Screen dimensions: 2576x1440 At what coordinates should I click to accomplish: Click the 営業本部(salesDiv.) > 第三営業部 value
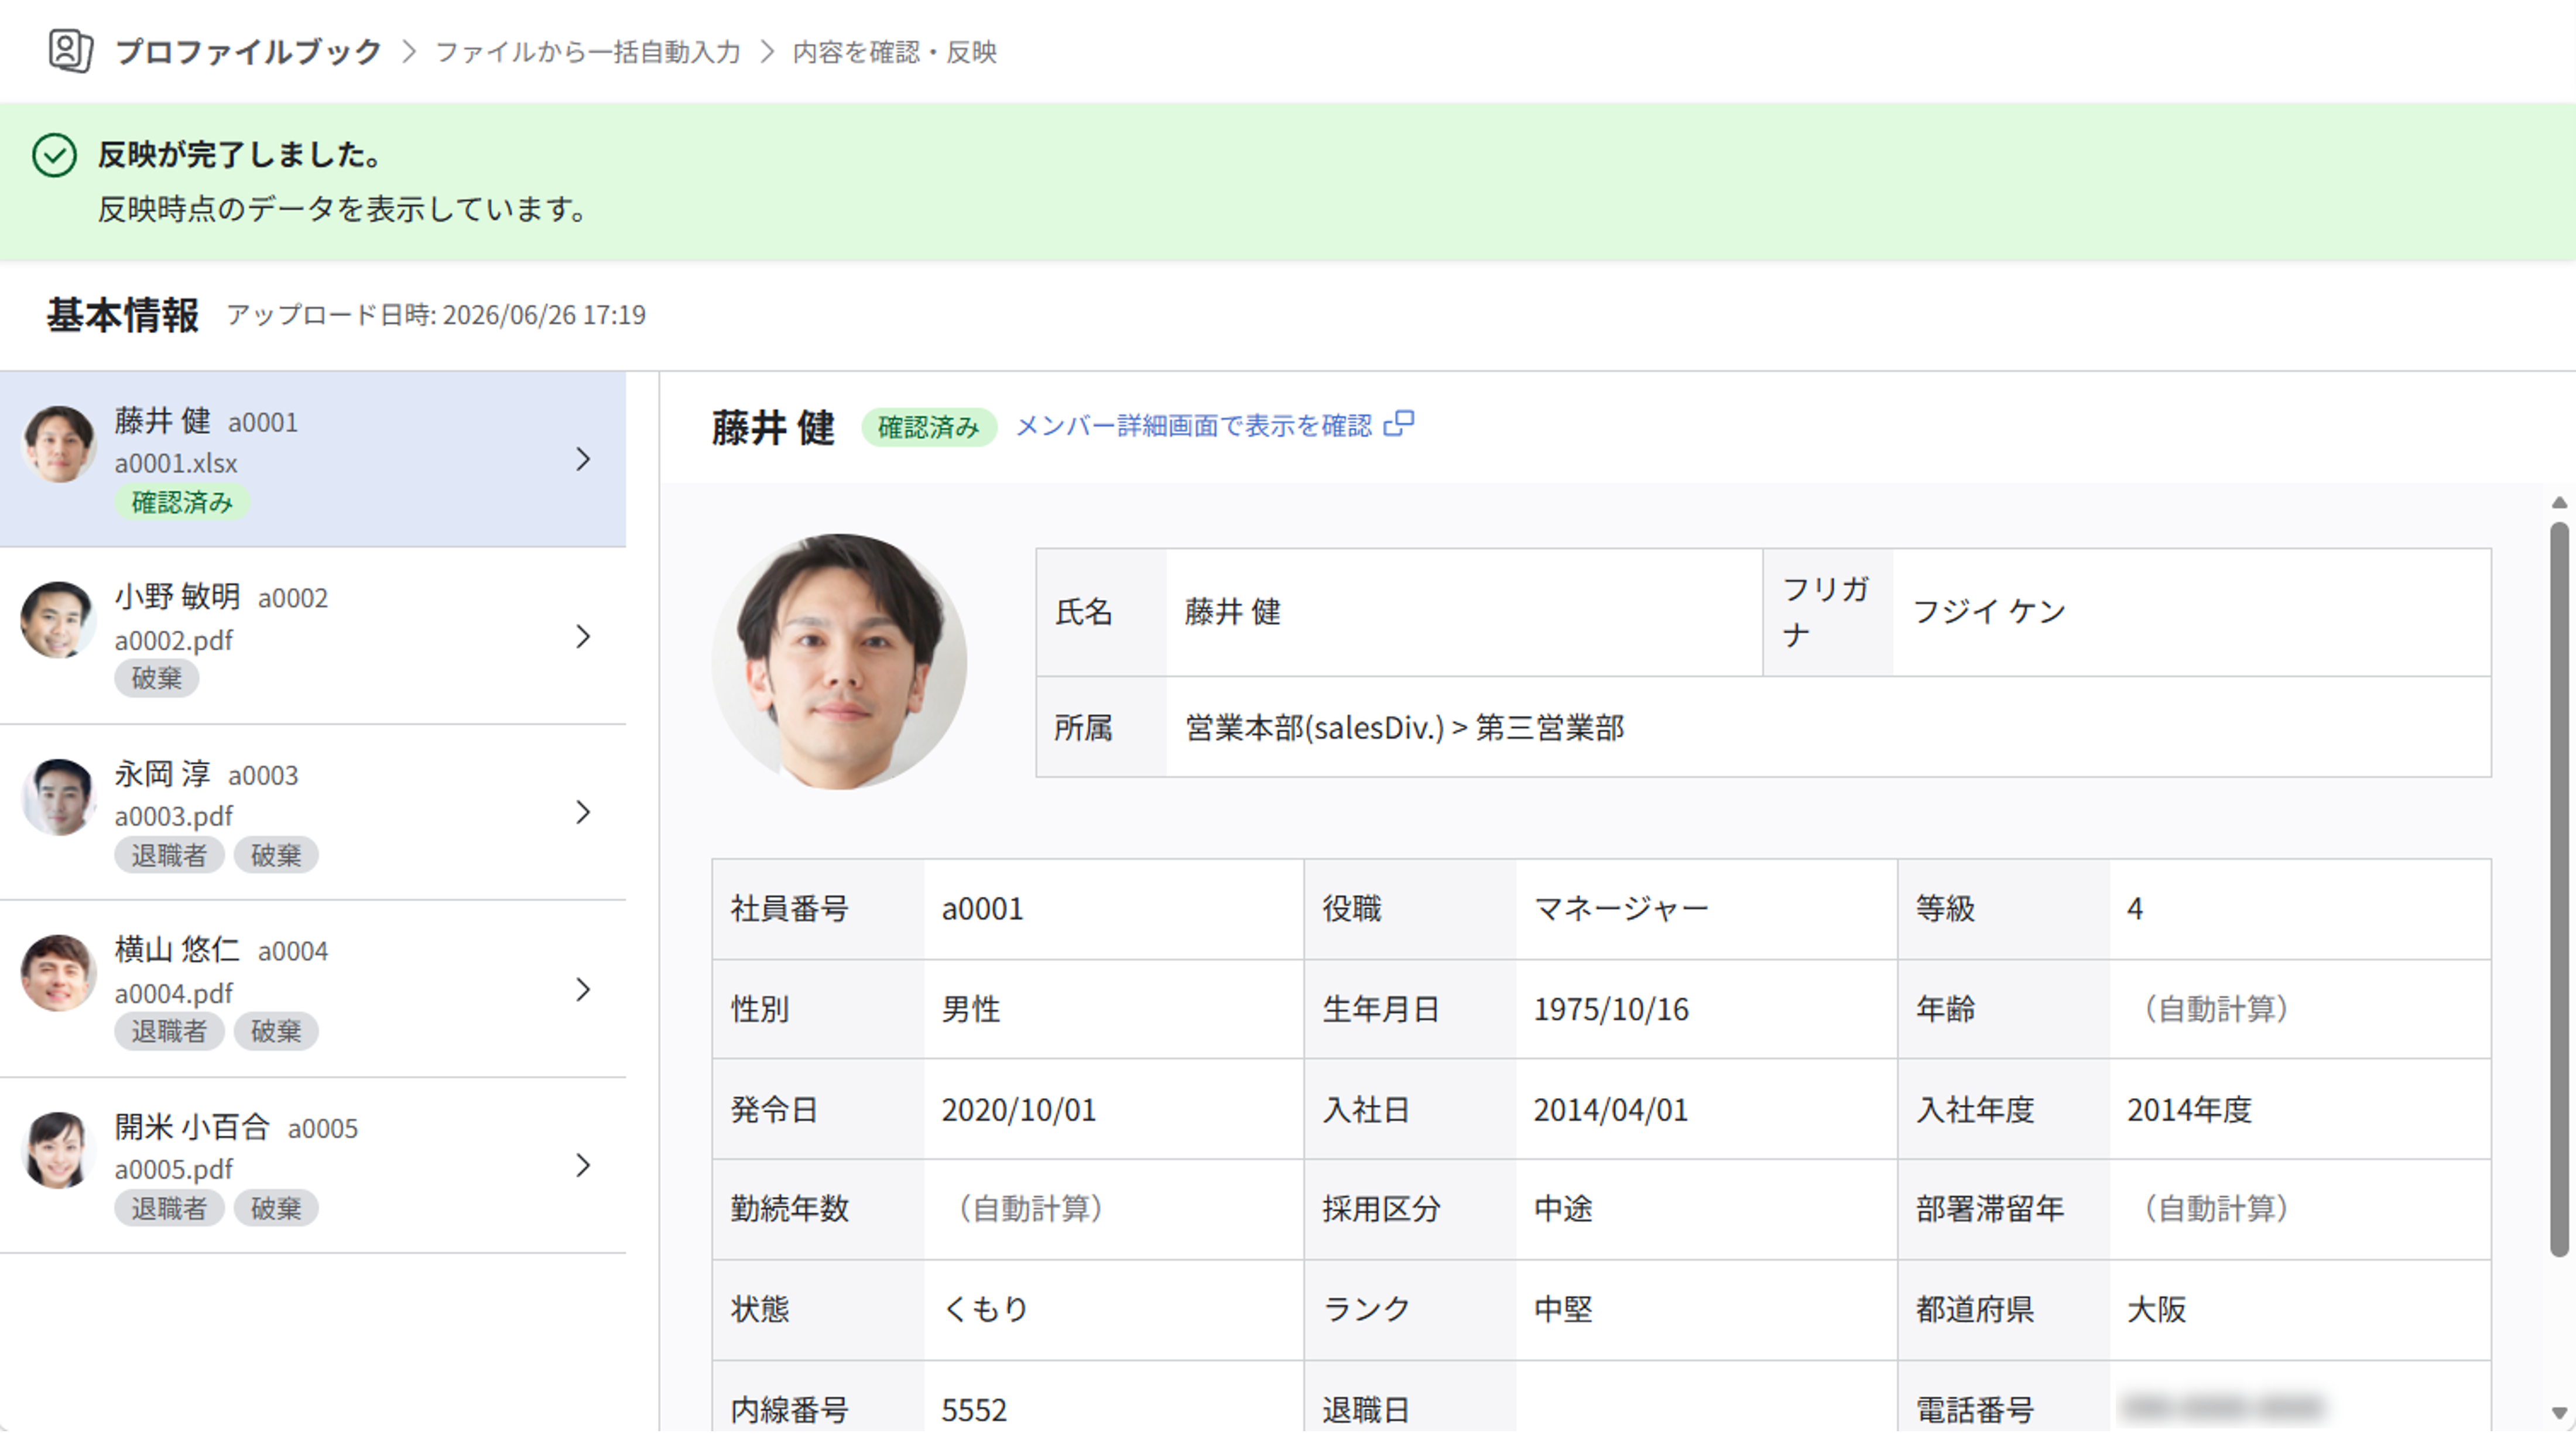pyautogui.click(x=1405, y=727)
